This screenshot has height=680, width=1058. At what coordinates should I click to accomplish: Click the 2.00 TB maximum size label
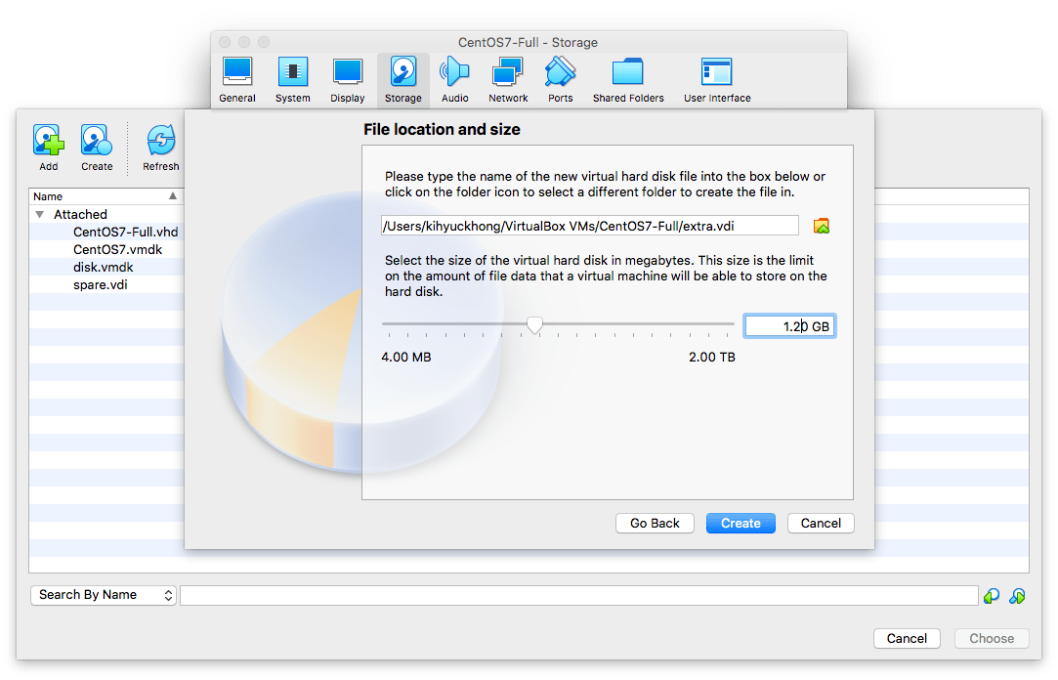coord(712,357)
